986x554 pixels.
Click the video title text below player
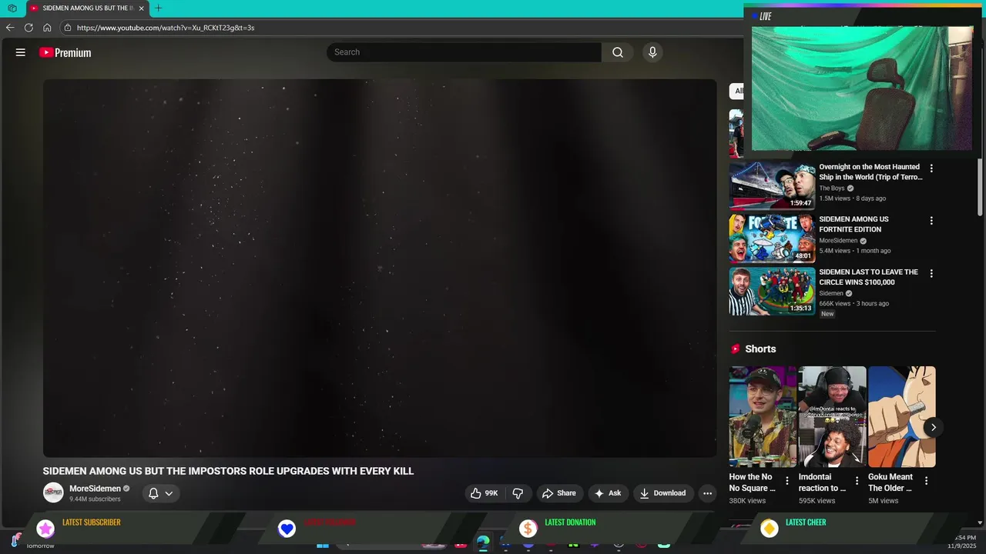[228, 471]
